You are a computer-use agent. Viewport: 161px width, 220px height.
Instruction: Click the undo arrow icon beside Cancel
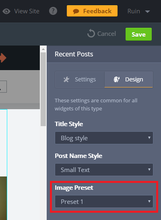pos(91,33)
